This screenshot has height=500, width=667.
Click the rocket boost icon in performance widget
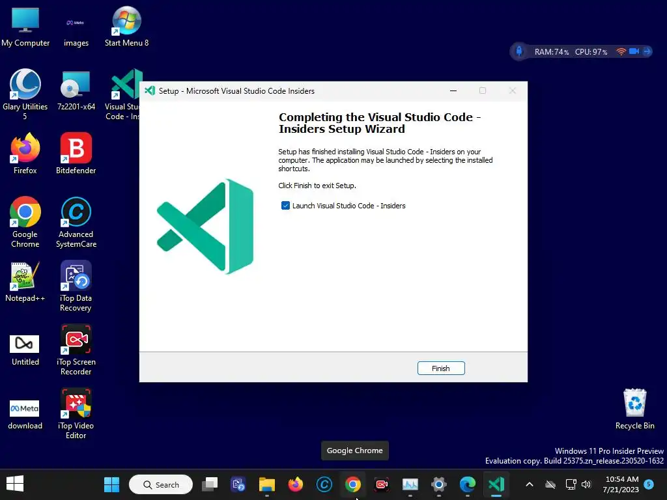tap(519, 51)
